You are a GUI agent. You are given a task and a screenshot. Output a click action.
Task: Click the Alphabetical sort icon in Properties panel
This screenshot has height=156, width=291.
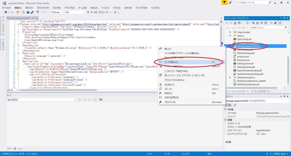230,105
